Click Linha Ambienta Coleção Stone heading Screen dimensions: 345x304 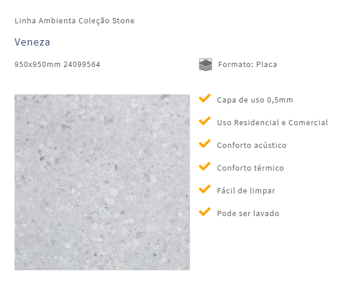click(x=75, y=21)
